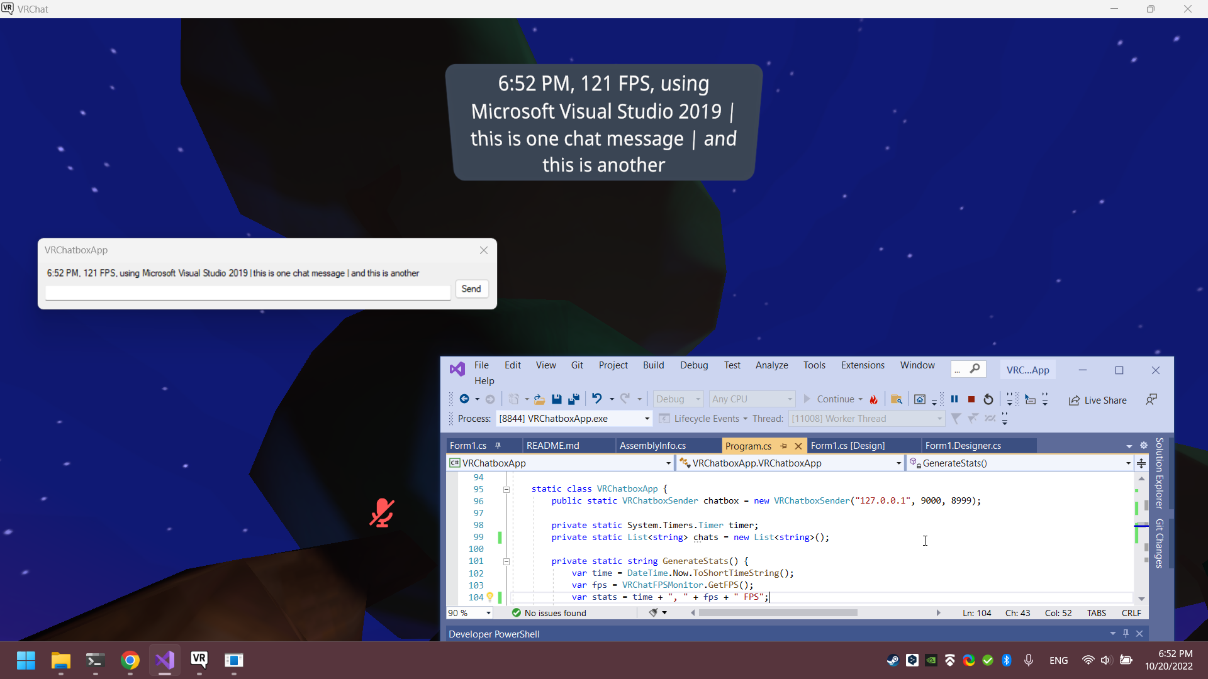1208x679 pixels.
Task: Click the Undo arrow icon
Action: [597, 399]
